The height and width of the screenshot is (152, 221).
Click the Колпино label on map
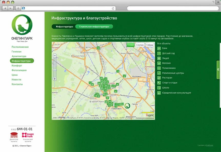click(137, 77)
